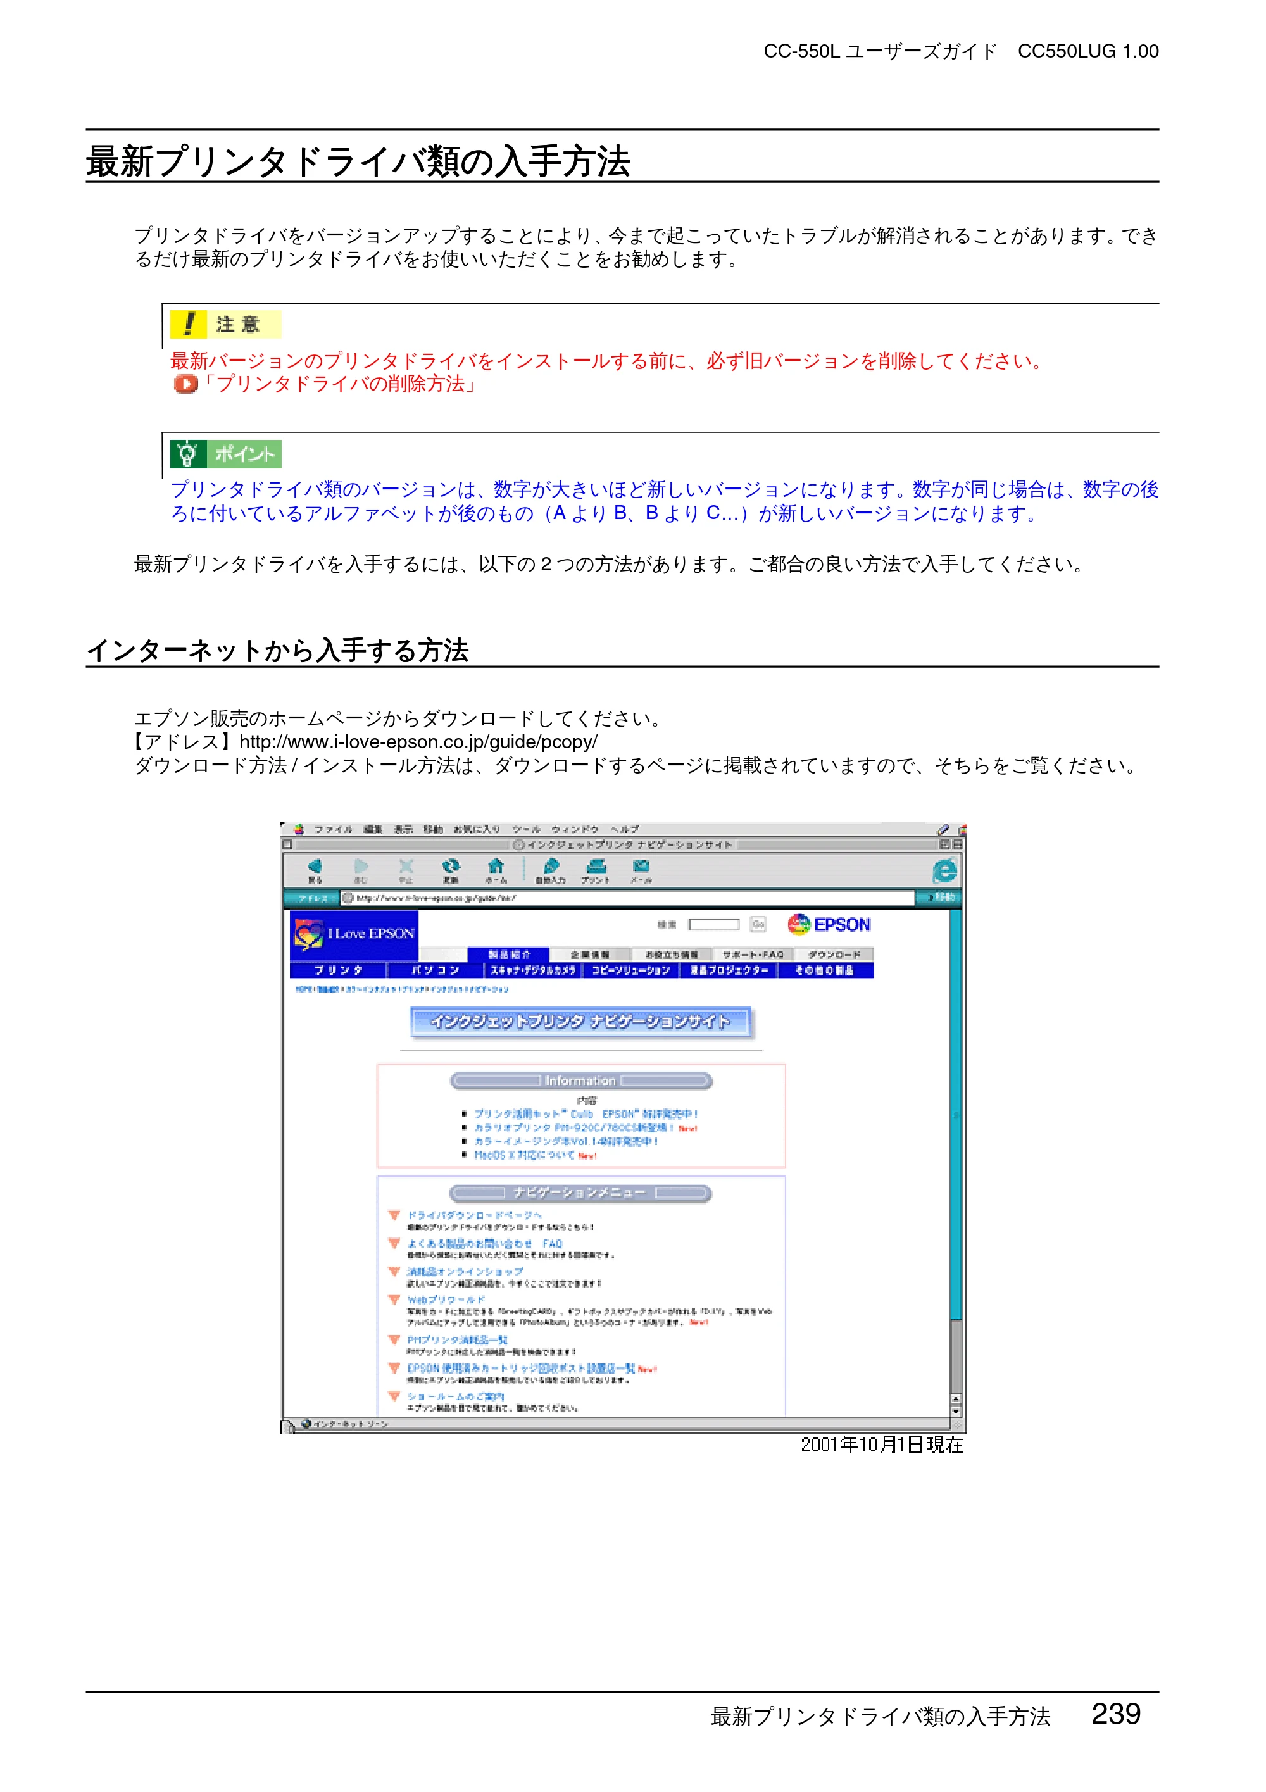This screenshot has height=1792, width=1266.
Task: Click the browser Forward arrow icon
Action: click(x=361, y=867)
